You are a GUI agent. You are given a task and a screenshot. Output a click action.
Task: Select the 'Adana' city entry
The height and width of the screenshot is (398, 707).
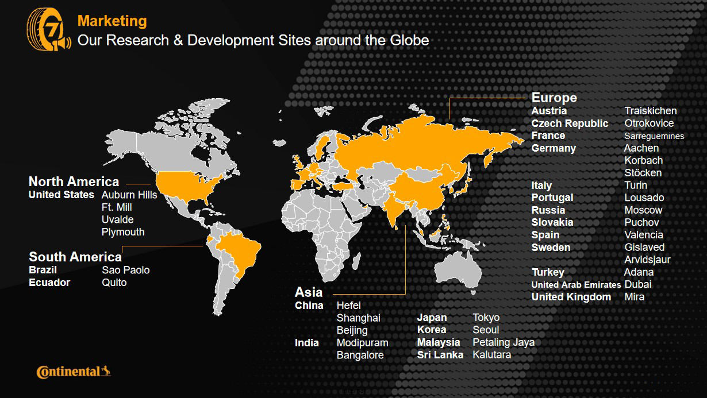[x=639, y=272]
